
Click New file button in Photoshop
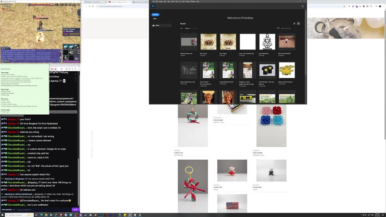(155, 14)
